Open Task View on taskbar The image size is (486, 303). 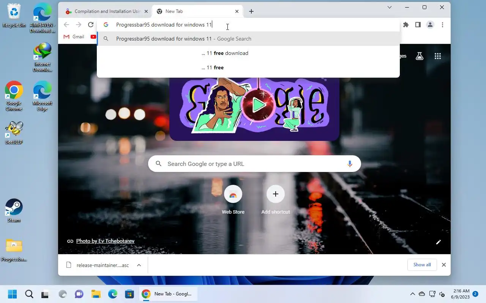(x=45, y=294)
